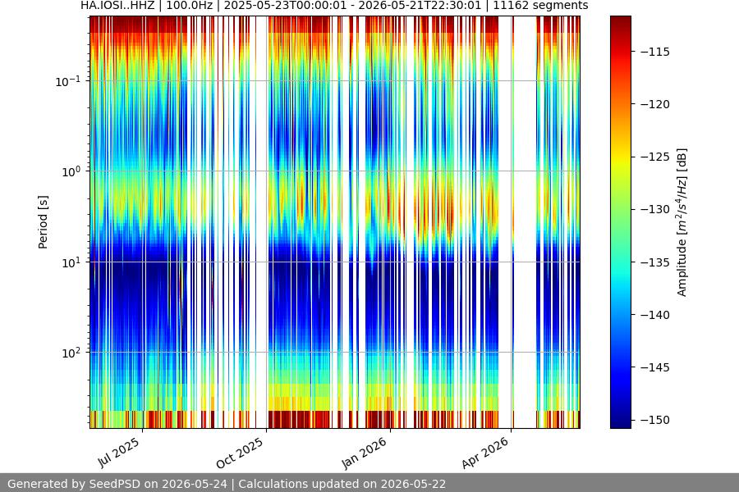Click the 'Period [s]' y-axis label
This screenshot has height=492, width=739.
pyautogui.click(x=43, y=222)
